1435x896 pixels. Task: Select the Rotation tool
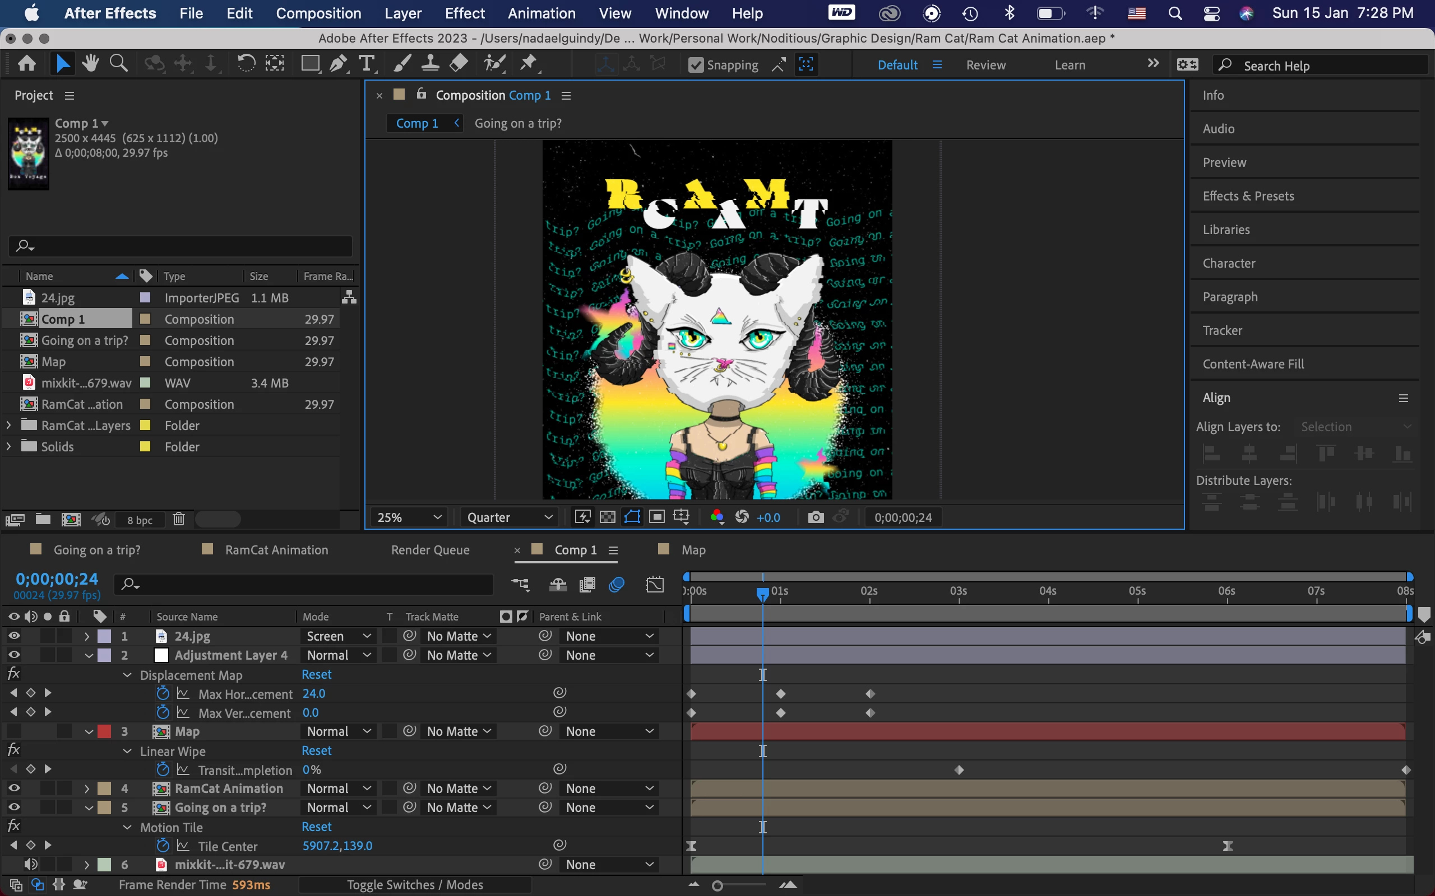coord(246,63)
